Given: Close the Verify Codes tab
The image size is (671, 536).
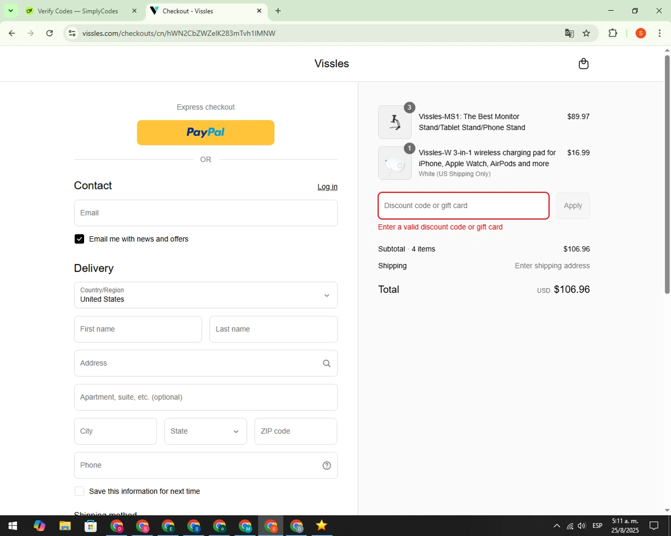Looking at the screenshot, I should coord(134,11).
